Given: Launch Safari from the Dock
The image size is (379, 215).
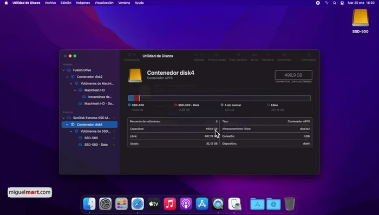Looking at the screenshot, I should pos(138,204).
